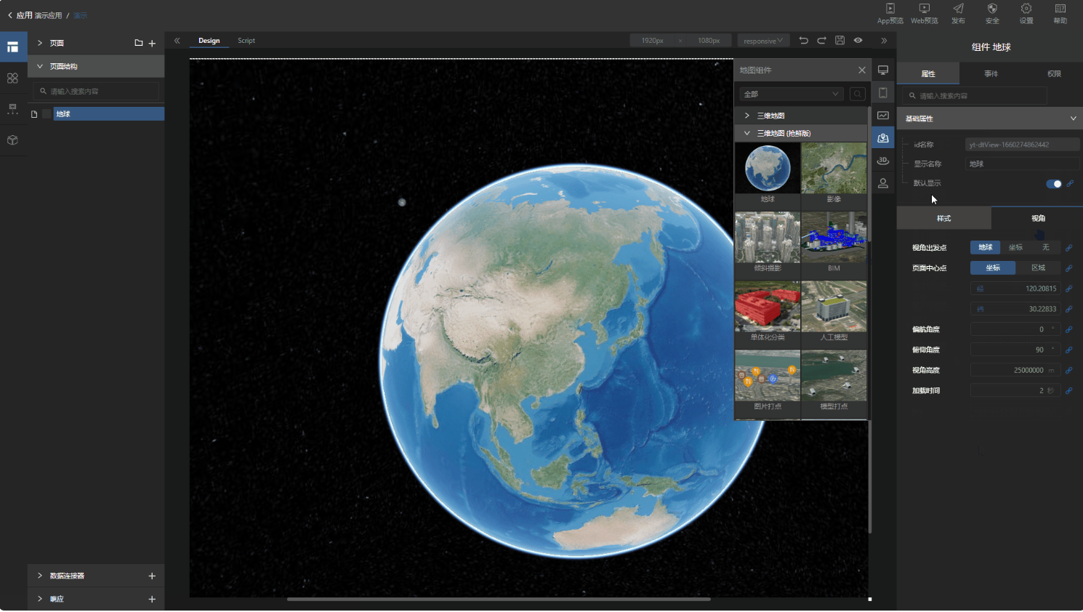Switch to the 样式 tab

pyautogui.click(x=943, y=218)
